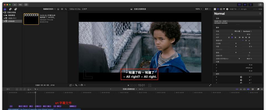The width and height of the screenshot is (266, 110).
Task: Click the Share export button
Action: tap(260, 5)
